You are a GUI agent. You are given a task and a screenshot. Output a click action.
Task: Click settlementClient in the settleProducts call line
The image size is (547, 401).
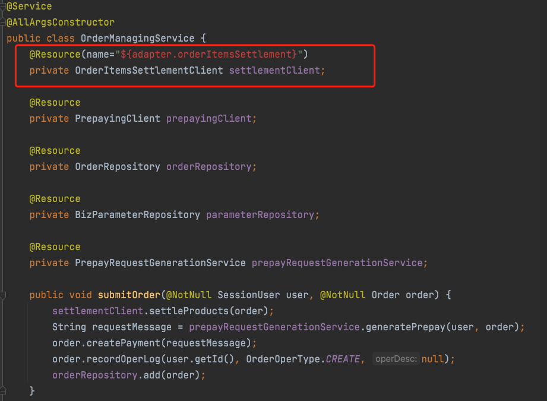[x=97, y=311]
